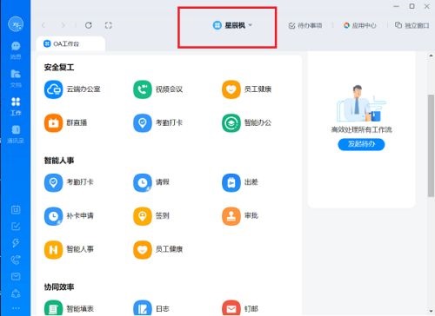Image resolution: width=435 pixels, height=316 pixels.
Task: Open the phone call sidebar icon
Action: 16,260
